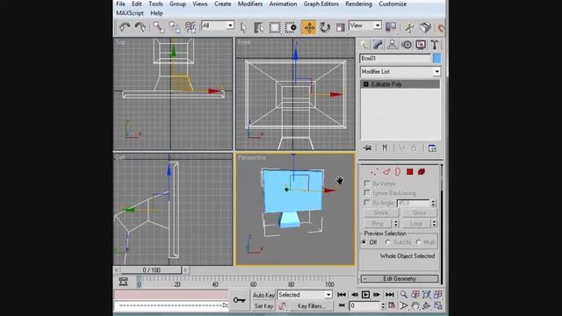Click the Play Animation button
Screen dimensions: 562x316
[365, 295]
